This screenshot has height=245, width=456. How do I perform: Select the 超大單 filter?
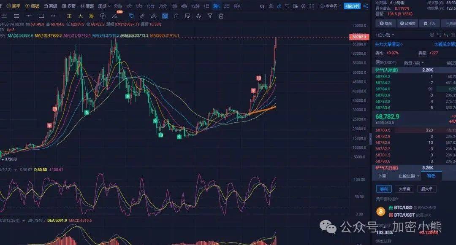pyautogui.click(x=426, y=189)
